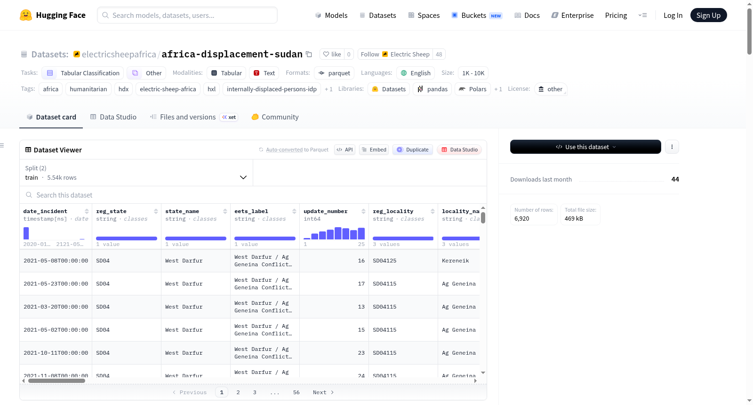
Task: Expand the Split train dropdown
Action: click(136, 173)
